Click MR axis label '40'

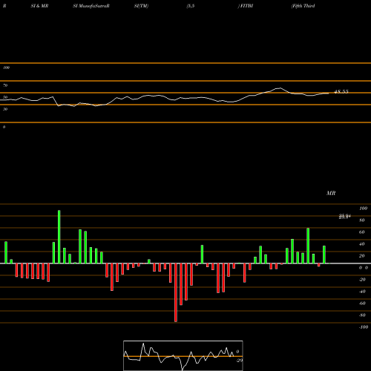[362, 244]
